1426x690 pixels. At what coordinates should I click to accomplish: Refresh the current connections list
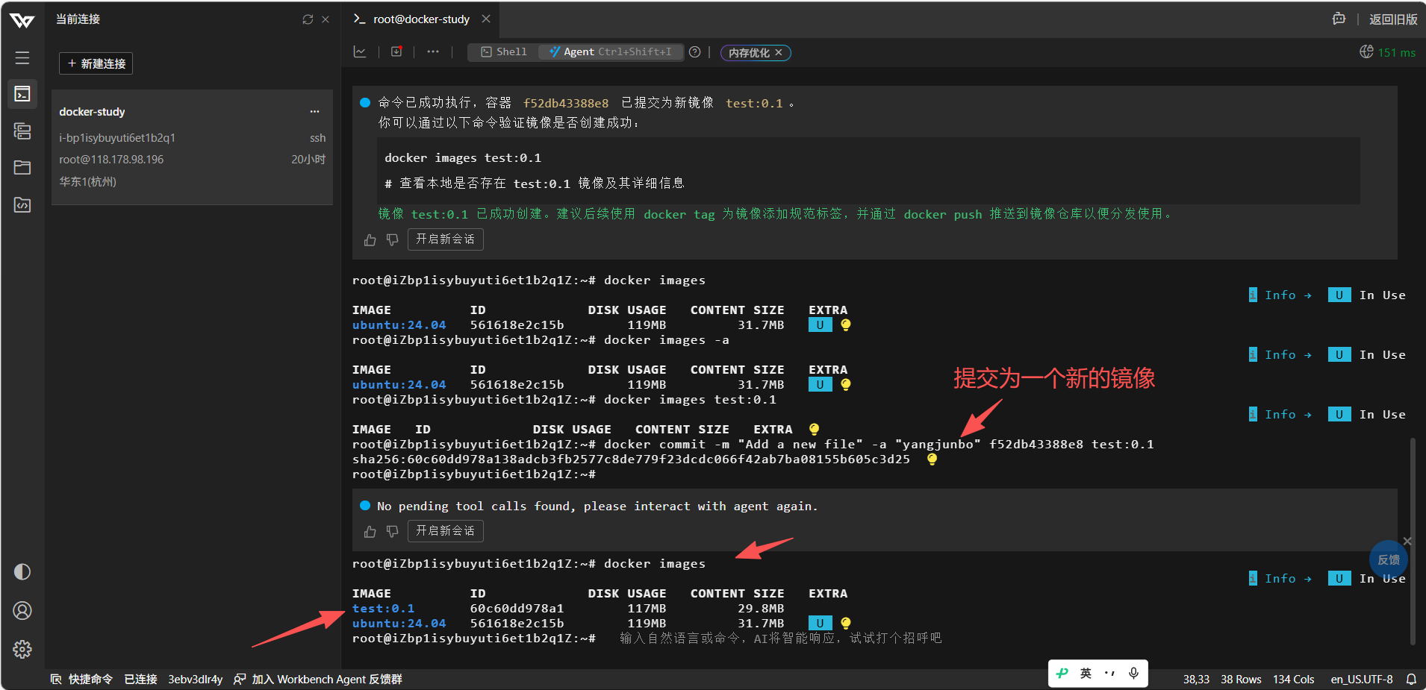coord(308,19)
